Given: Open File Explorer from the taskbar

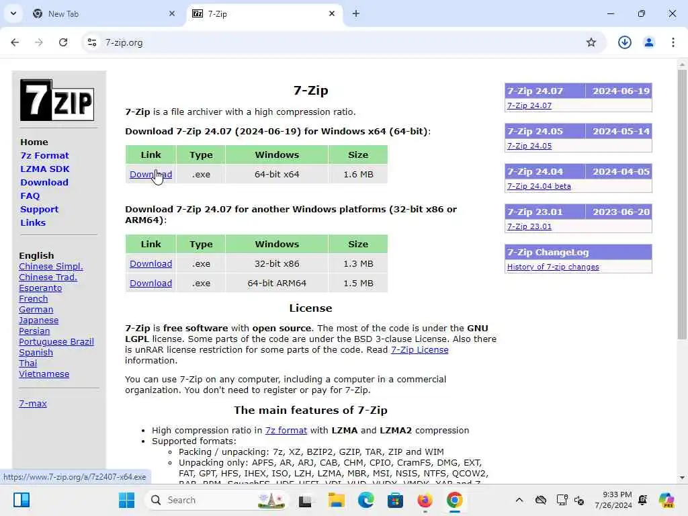Looking at the screenshot, I should click(x=336, y=500).
